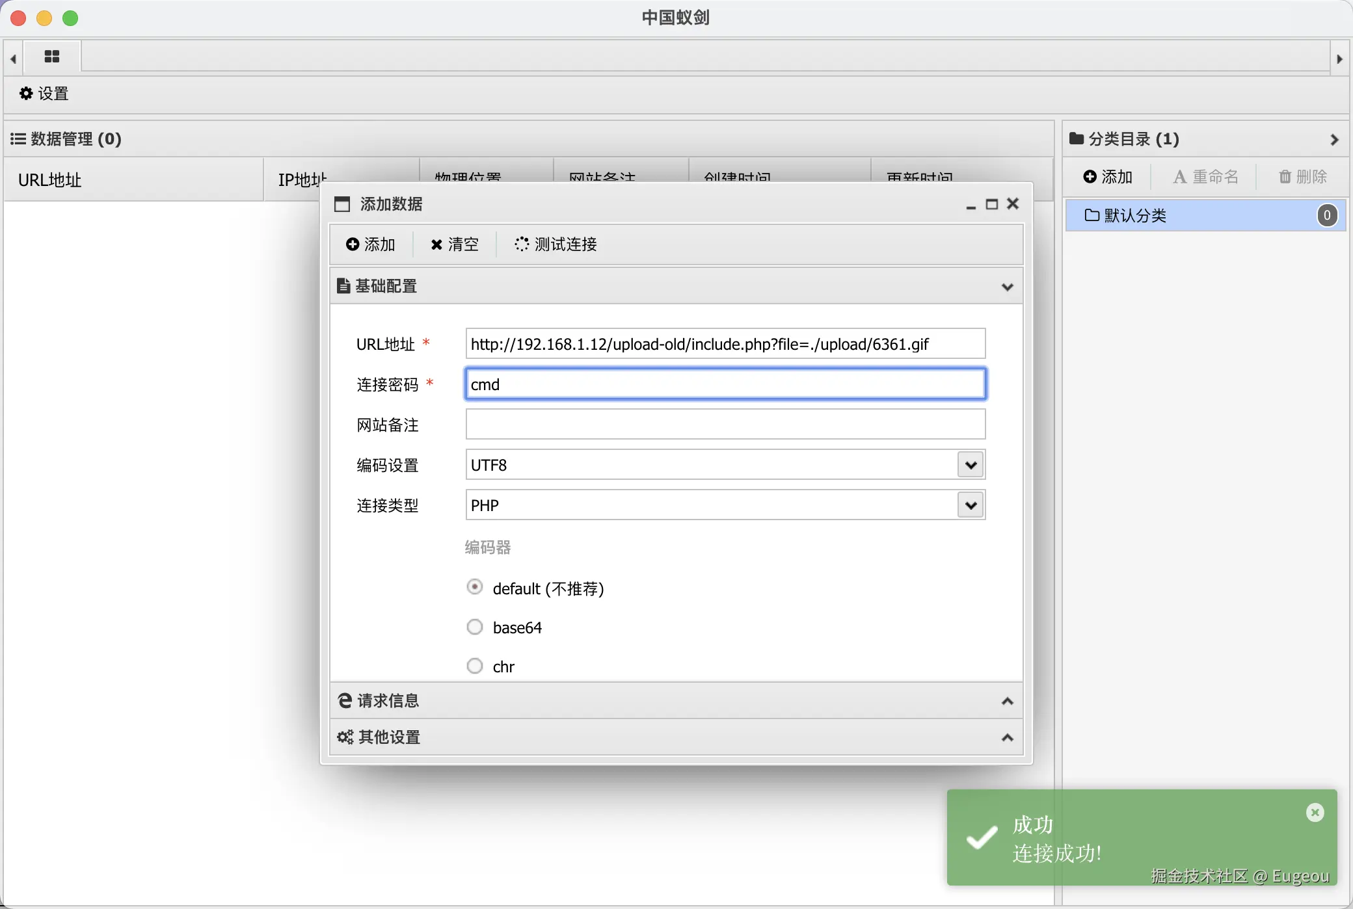Click the 网站备注 input field

coord(725,425)
